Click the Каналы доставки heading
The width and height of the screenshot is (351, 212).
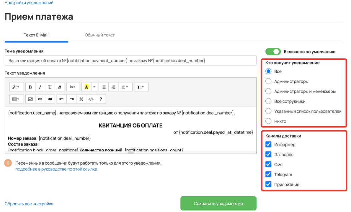pyautogui.click(x=283, y=136)
